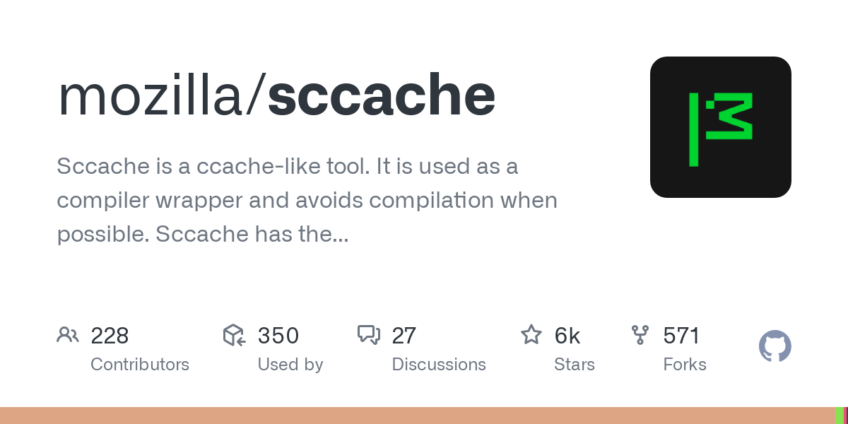Select the Forks label
848x424 pixels.
tap(685, 365)
